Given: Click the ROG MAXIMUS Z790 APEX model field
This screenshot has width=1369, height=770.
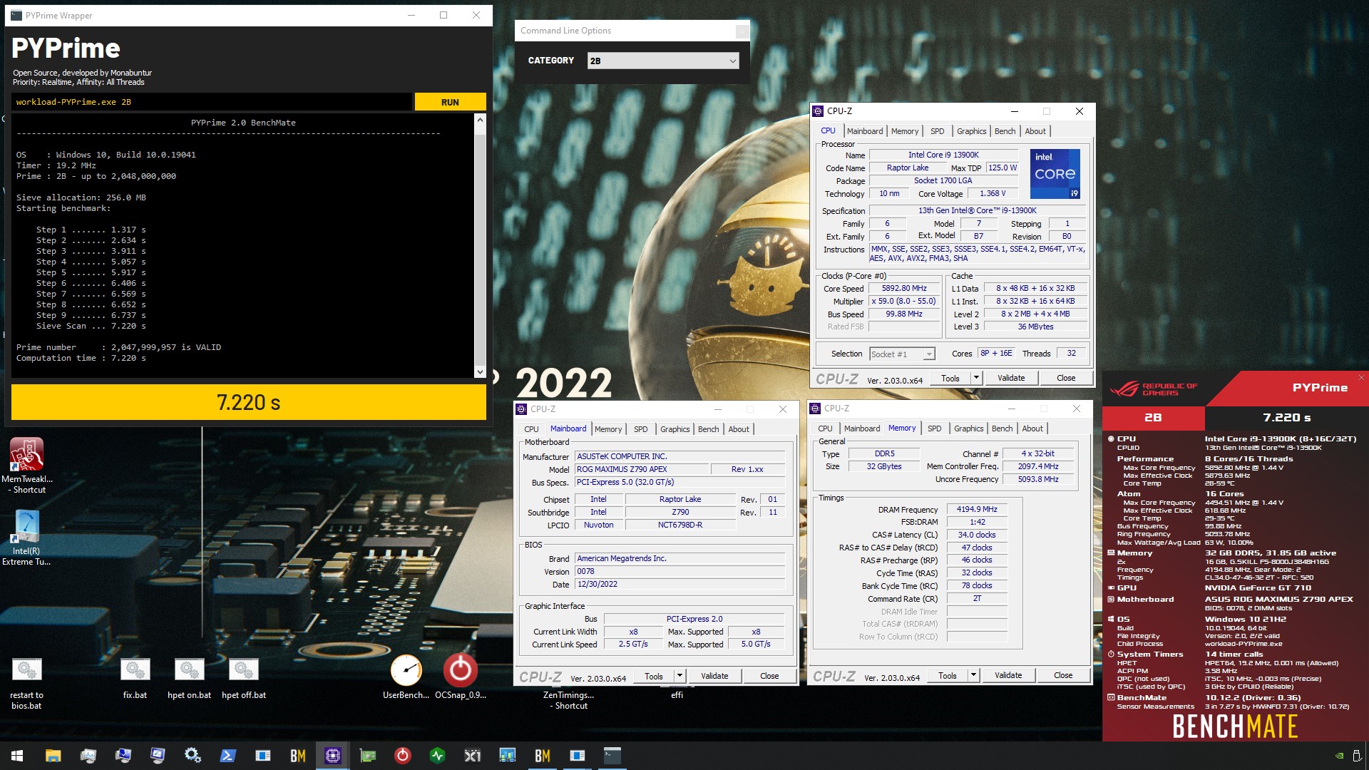Looking at the screenshot, I should (x=642, y=469).
